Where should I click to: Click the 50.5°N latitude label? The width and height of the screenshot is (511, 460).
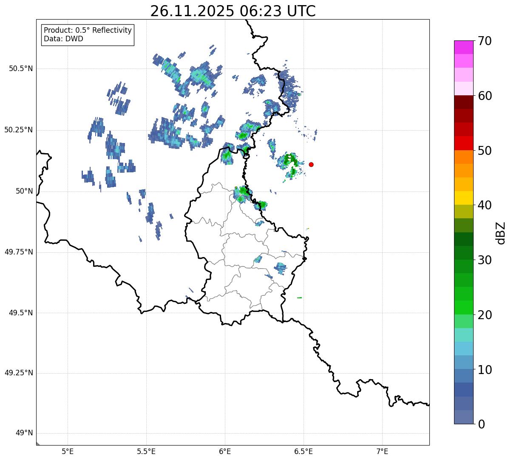[21, 69]
